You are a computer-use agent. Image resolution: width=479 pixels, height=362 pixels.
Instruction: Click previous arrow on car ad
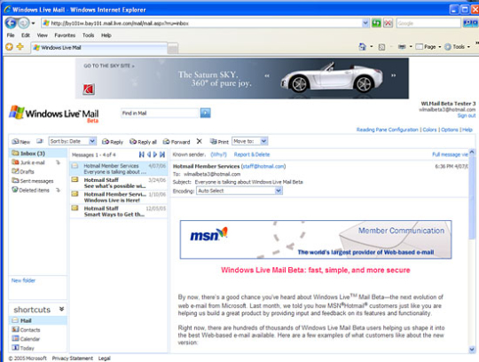click(267, 75)
